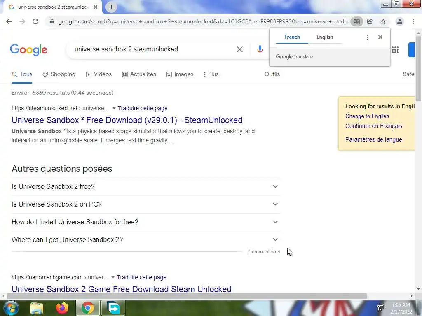
Task: Click the vertical scrollbar thumb
Action: click(418, 69)
